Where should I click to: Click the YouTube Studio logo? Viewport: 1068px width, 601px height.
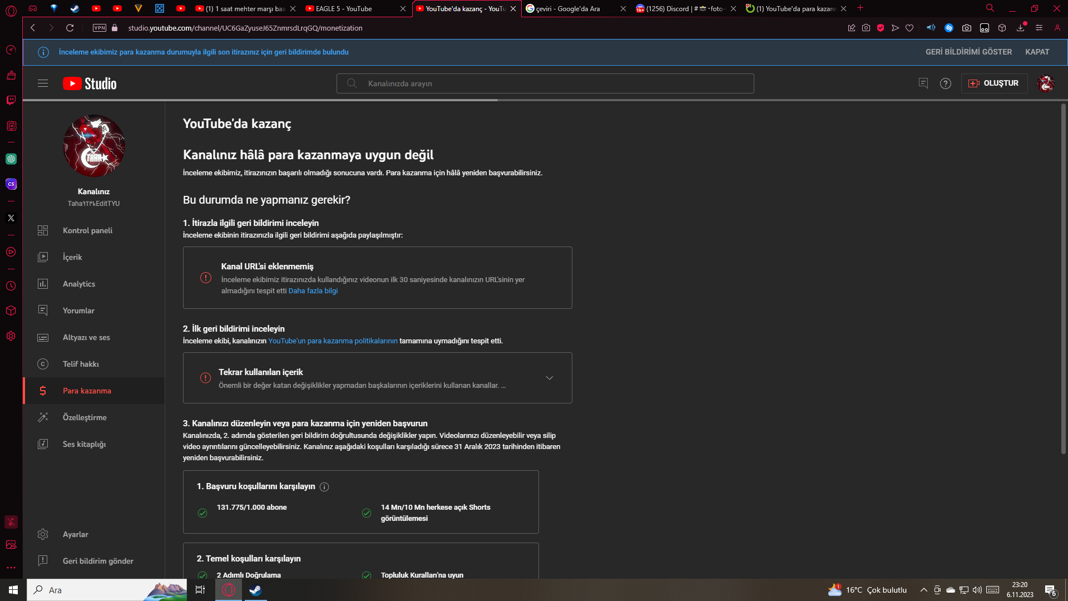(90, 83)
